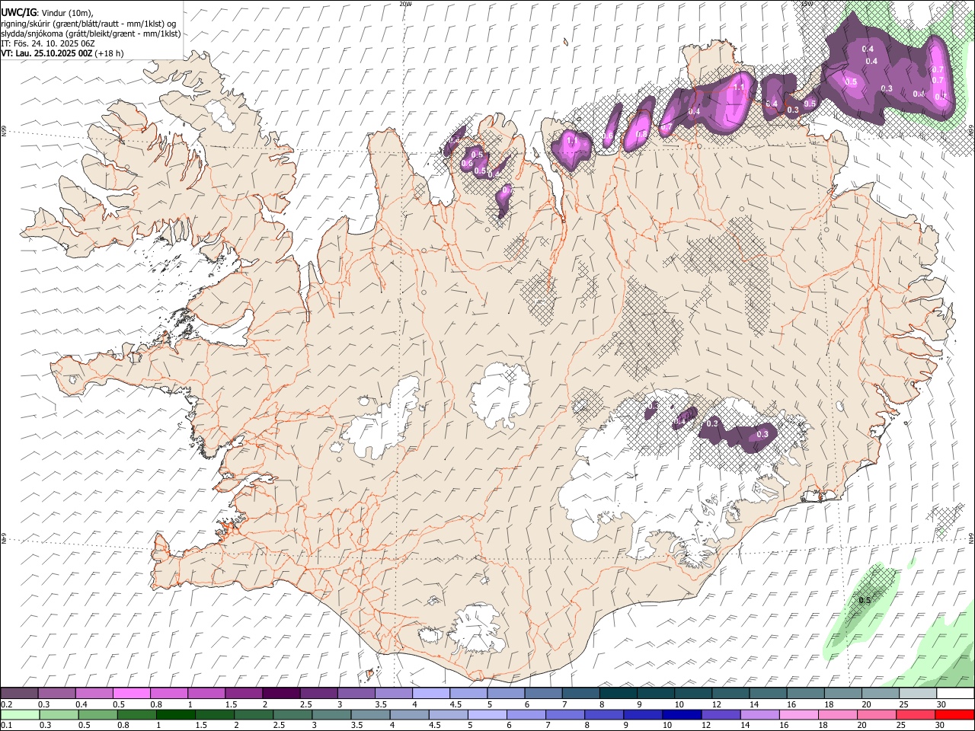The height and width of the screenshot is (731, 975).
Task: Click the palest green lower swatch labeled 0.1
Action: (20, 714)
